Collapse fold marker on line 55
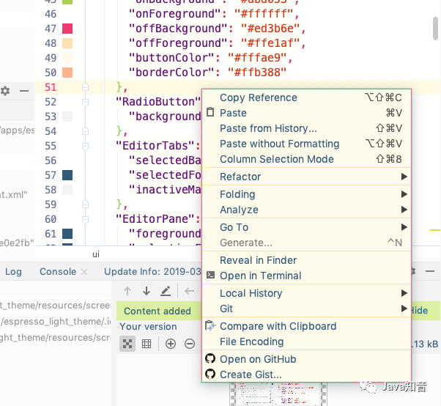 (x=85, y=146)
